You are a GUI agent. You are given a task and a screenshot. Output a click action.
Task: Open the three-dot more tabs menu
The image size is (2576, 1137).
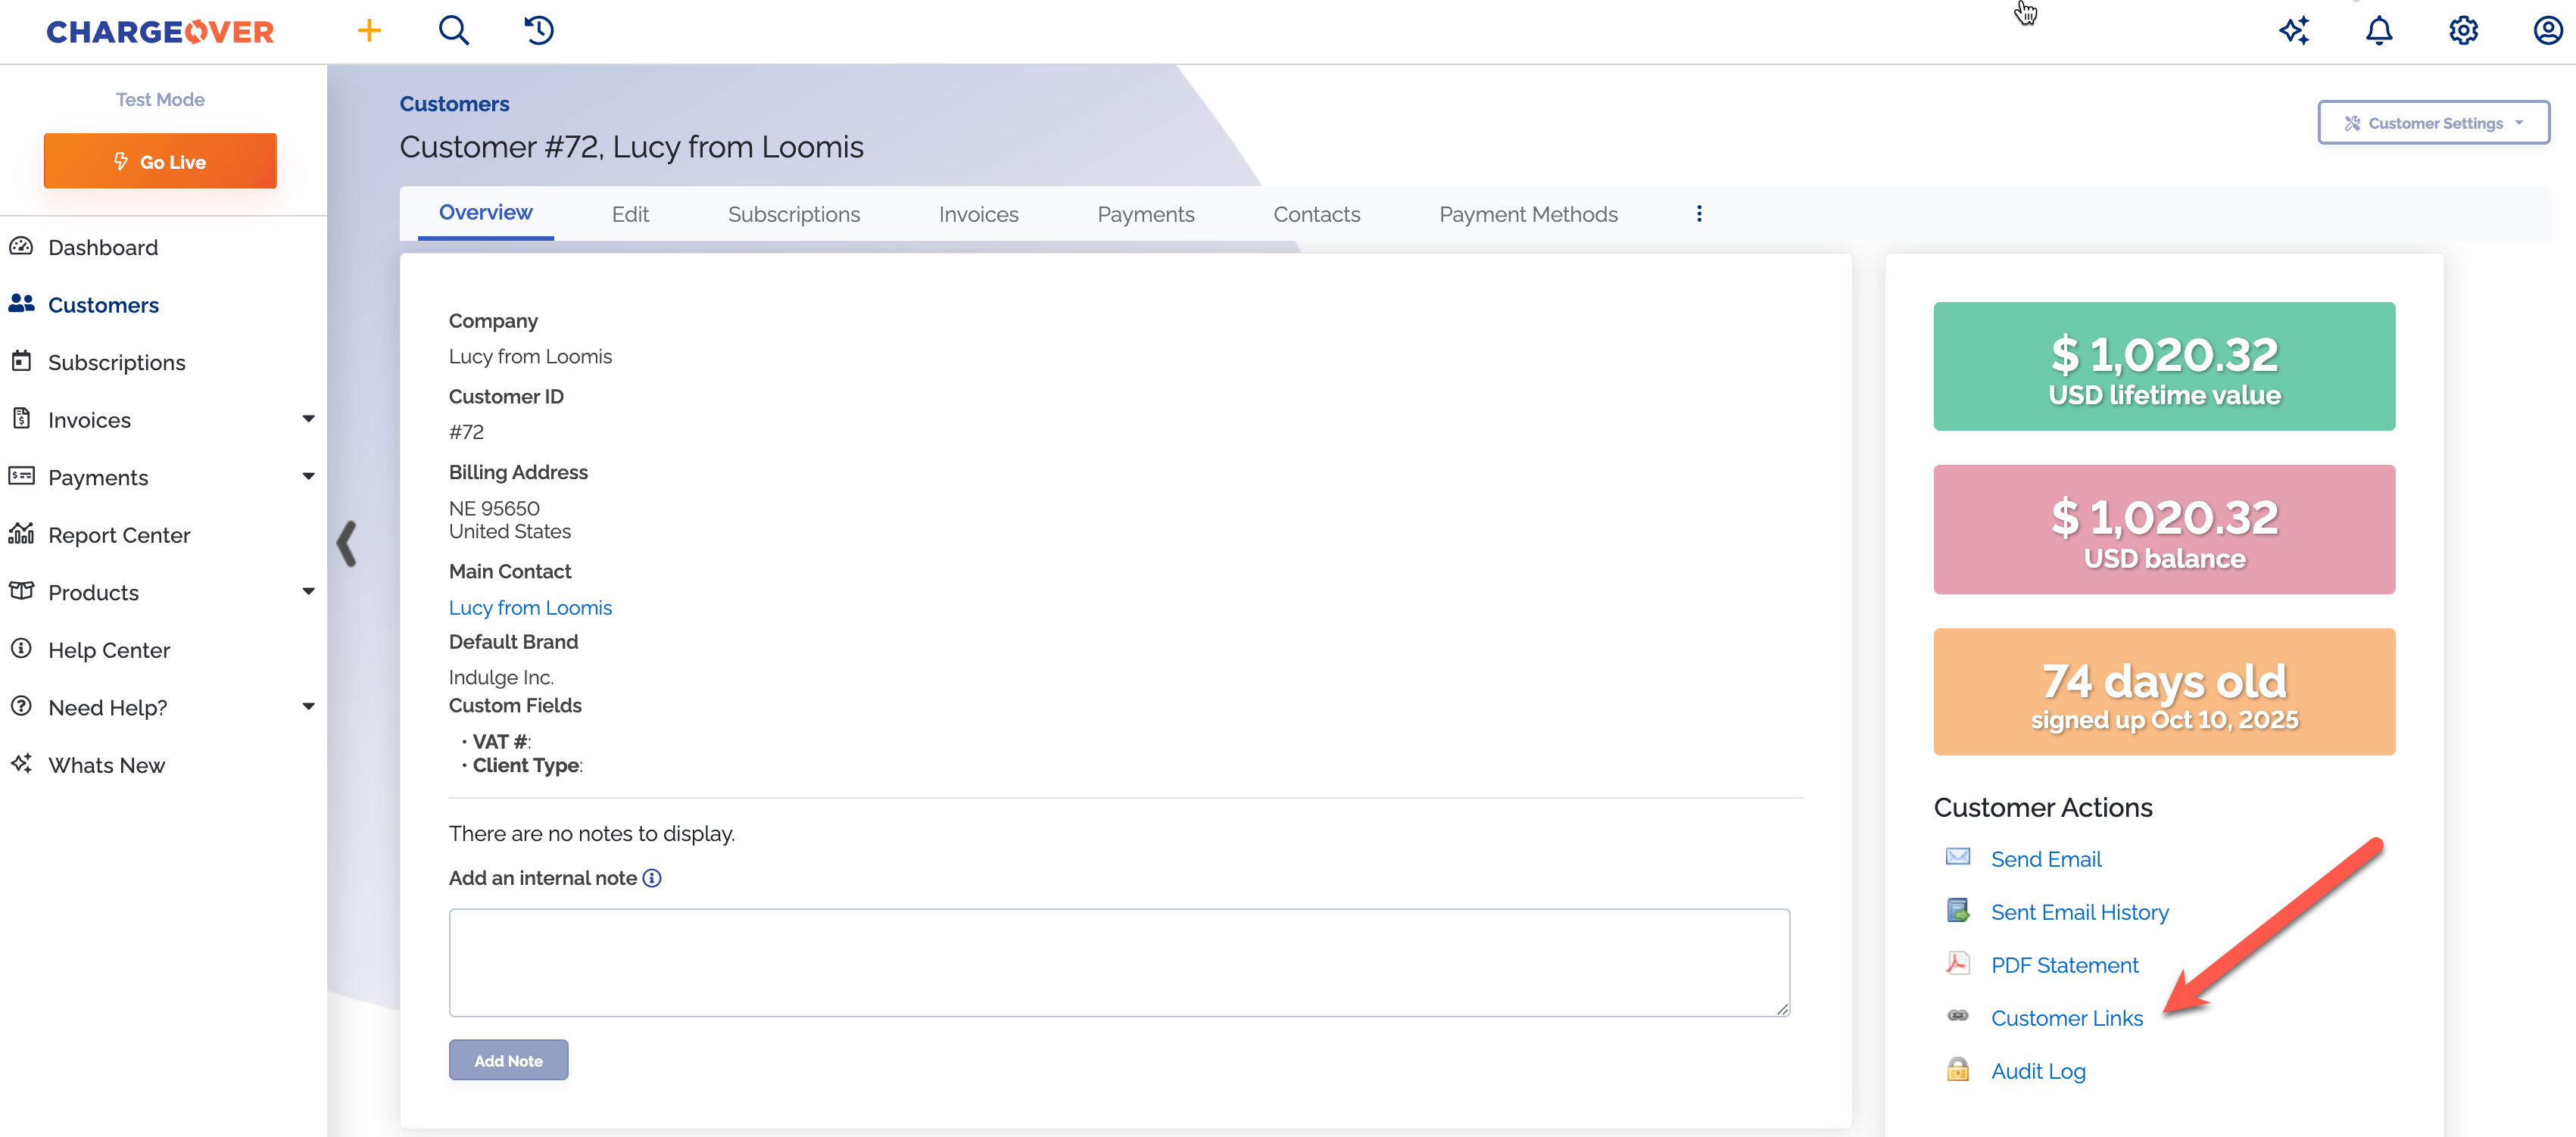(x=1698, y=214)
